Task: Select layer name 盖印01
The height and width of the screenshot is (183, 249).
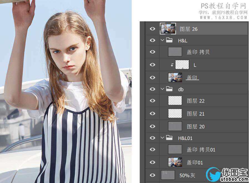Action: 195,162
